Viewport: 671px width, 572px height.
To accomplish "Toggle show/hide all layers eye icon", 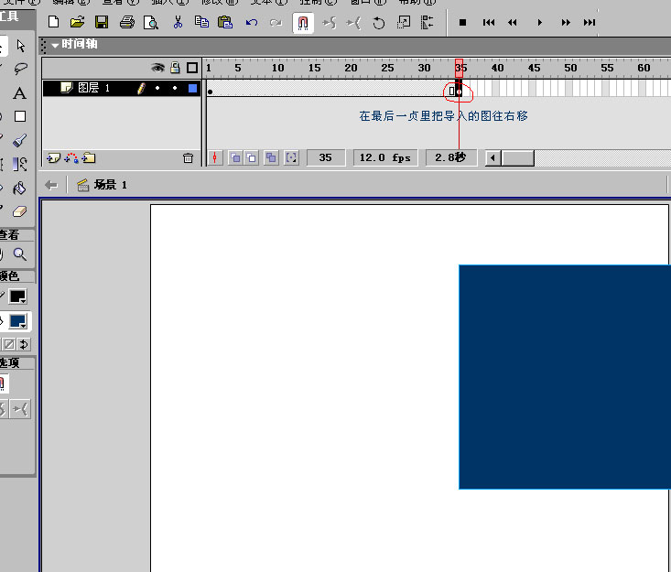I will point(157,68).
